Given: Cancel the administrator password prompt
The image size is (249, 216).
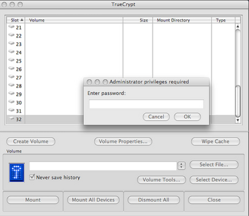Looking at the screenshot, I should (156, 117).
